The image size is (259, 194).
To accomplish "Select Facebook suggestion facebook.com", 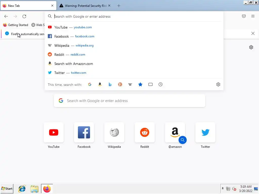I will coord(134,36).
